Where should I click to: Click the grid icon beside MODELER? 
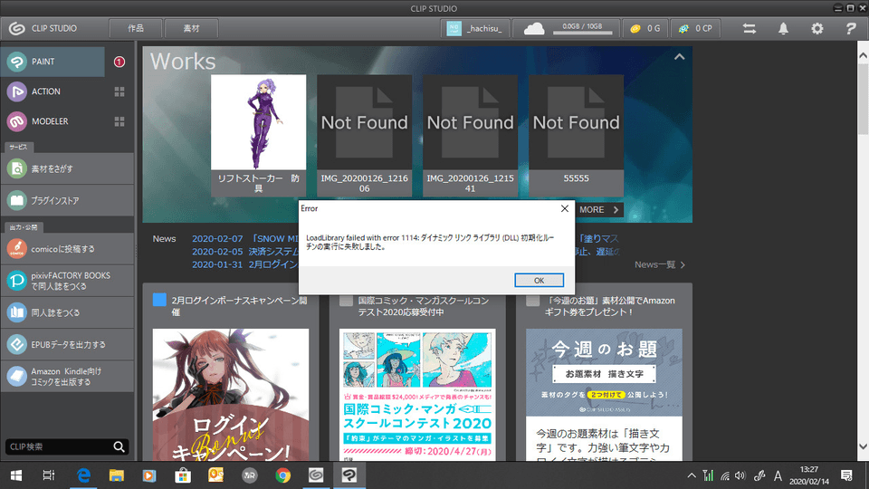click(x=119, y=121)
